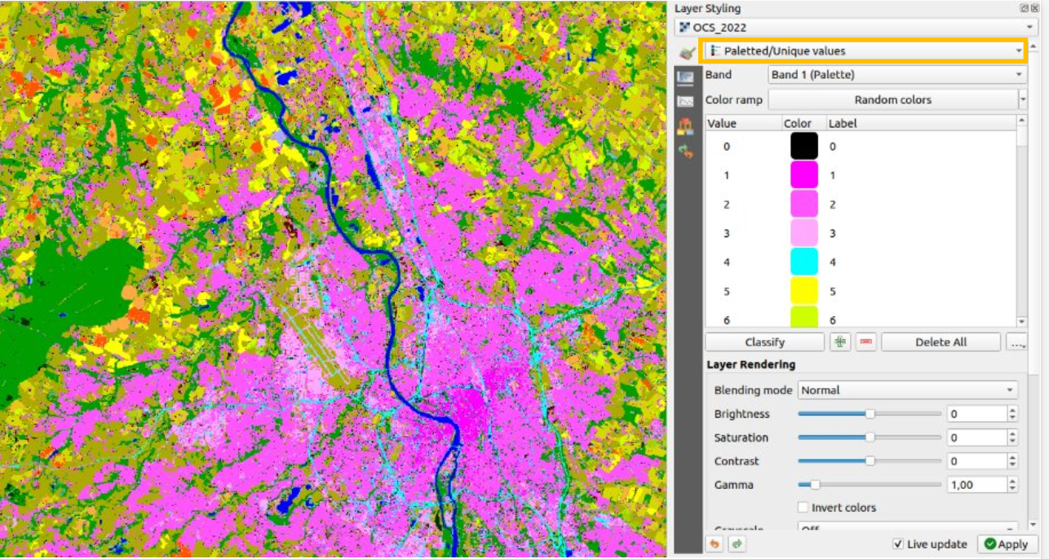
Task: Click the cyan color swatch for value 4
Action: pyautogui.click(x=803, y=262)
